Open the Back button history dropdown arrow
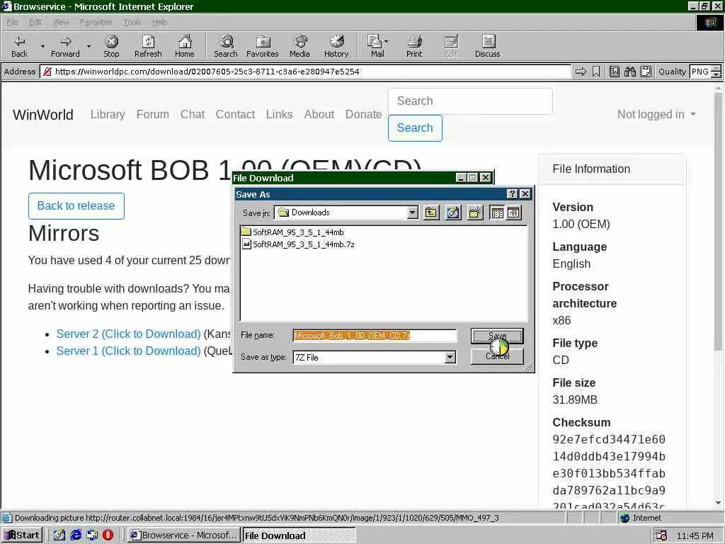The height and width of the screenshot is (544, 725). tap(42, 47)
